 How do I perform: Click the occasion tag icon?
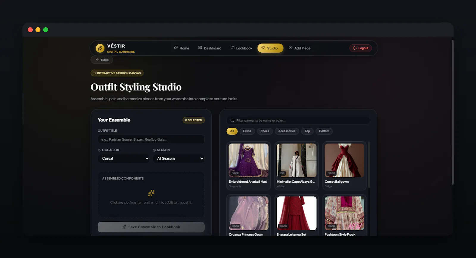[x=99, y=150]
